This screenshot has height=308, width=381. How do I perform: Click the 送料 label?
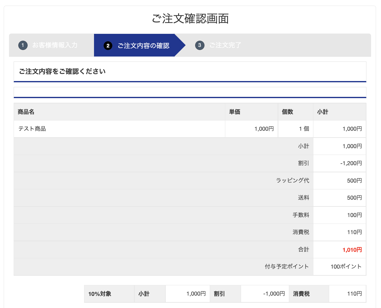coord(303,198)
